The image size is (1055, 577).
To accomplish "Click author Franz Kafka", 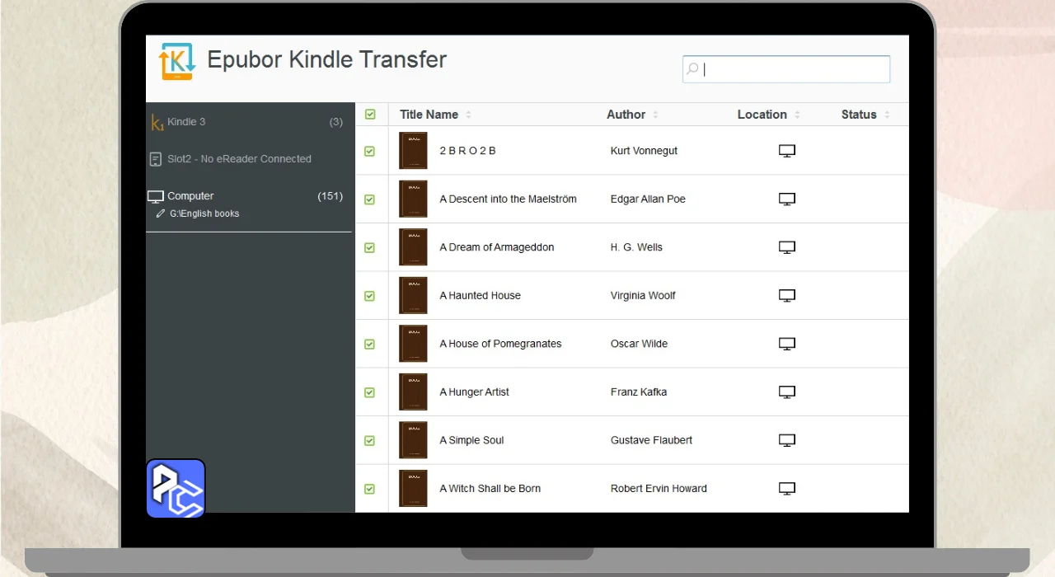I will tap(639, 392).
